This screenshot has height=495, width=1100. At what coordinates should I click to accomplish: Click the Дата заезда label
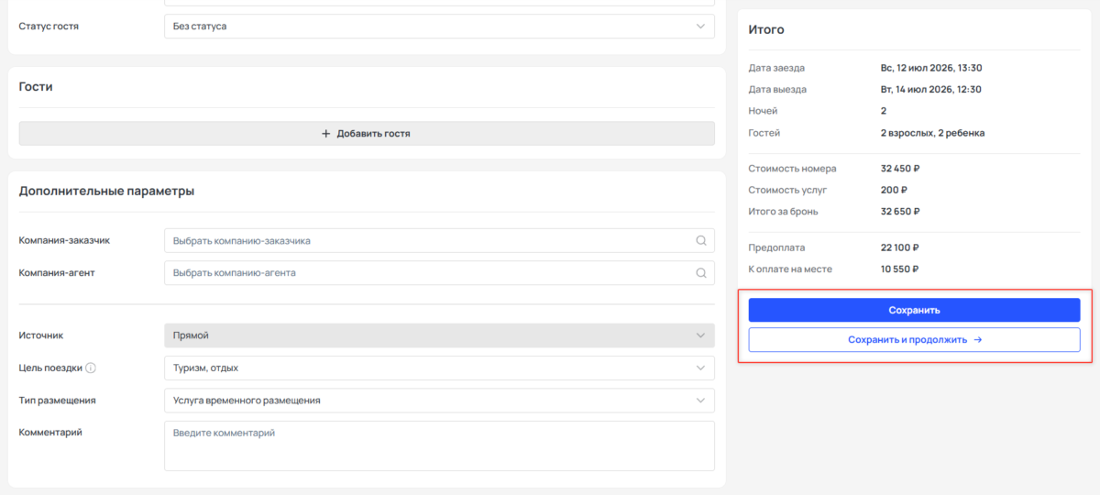click(x=776, y=68)
